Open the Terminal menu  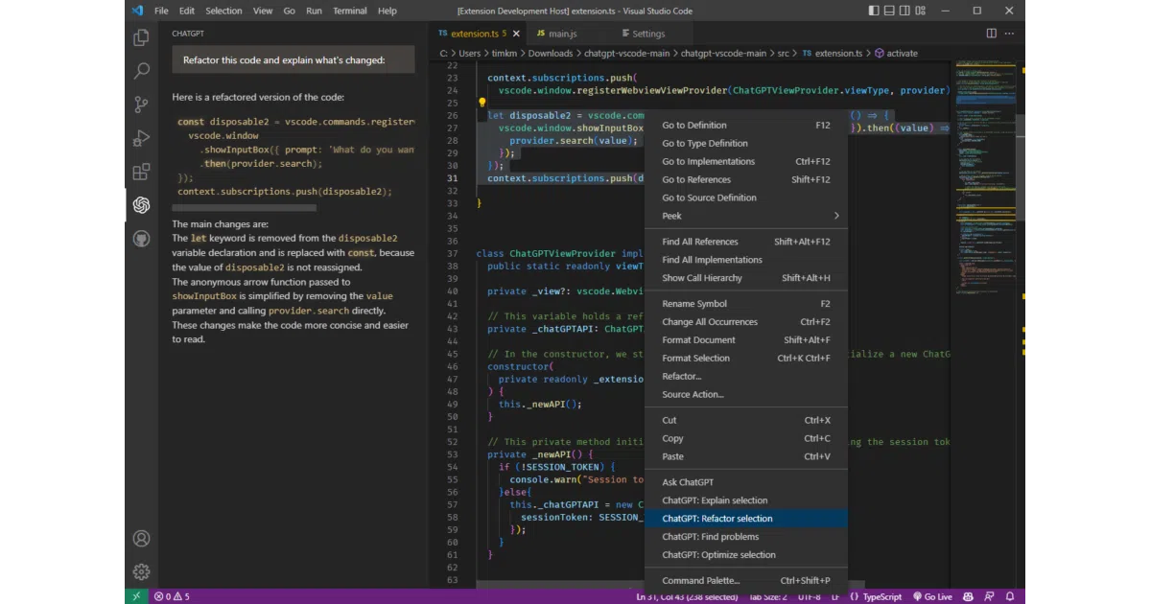click(x=349, y=11)
